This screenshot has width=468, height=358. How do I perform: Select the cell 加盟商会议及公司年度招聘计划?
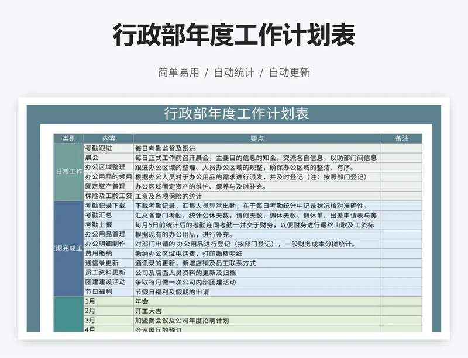[257, 321]
